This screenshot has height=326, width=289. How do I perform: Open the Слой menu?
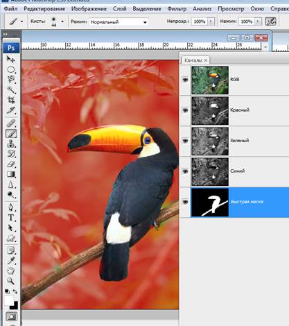click(x=120, y=9)
